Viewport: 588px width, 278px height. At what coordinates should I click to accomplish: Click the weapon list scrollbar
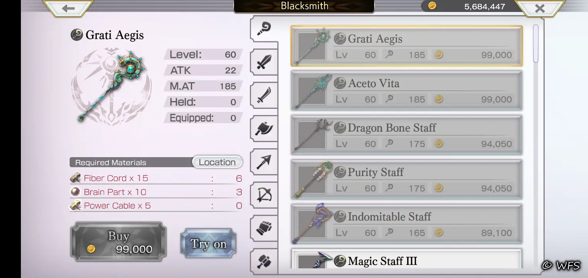click(x=536, y=43)
